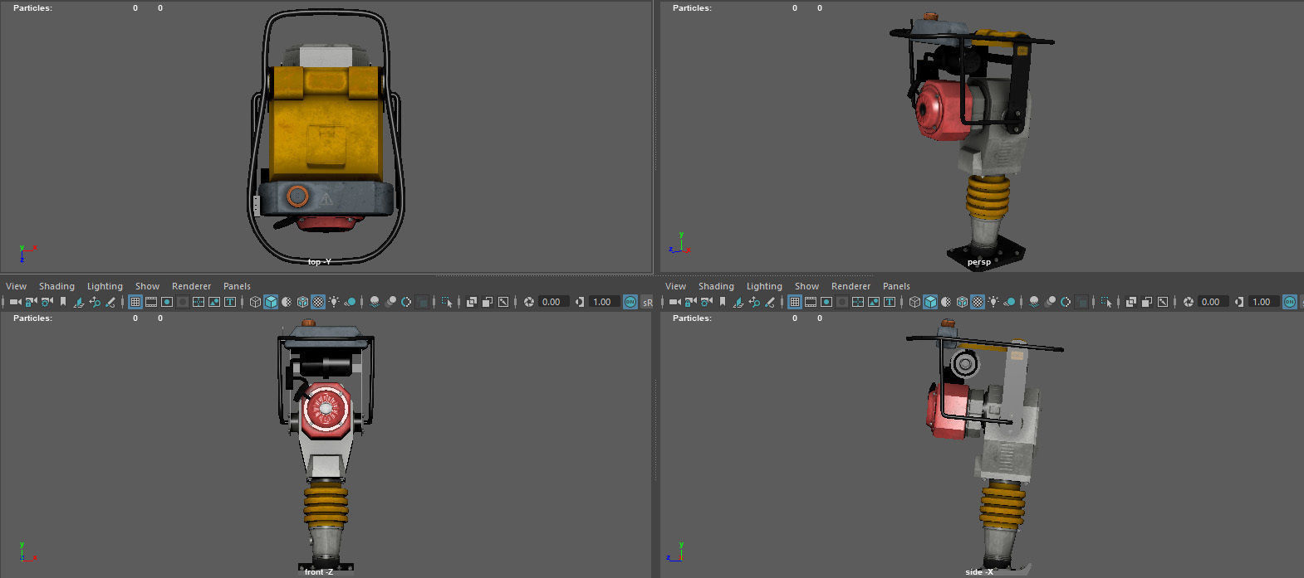Viewport: 1304px width, 578px height.
Task: Click Gamma icon in front view toolbar
Action: click(580, 302)
